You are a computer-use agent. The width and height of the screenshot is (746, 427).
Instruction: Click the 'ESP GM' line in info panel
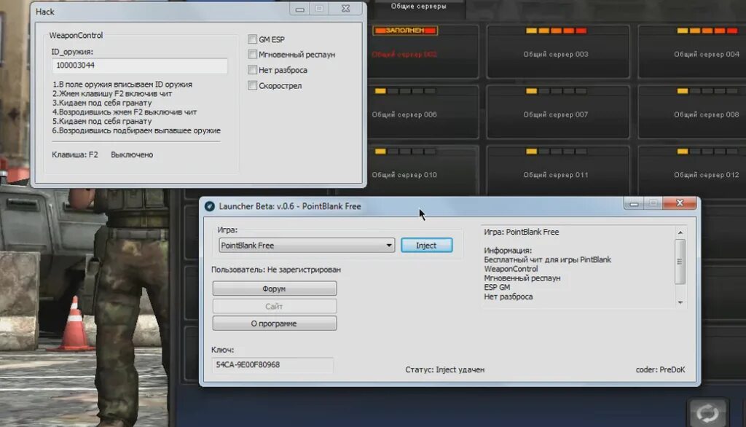click(x=497, y=287)
